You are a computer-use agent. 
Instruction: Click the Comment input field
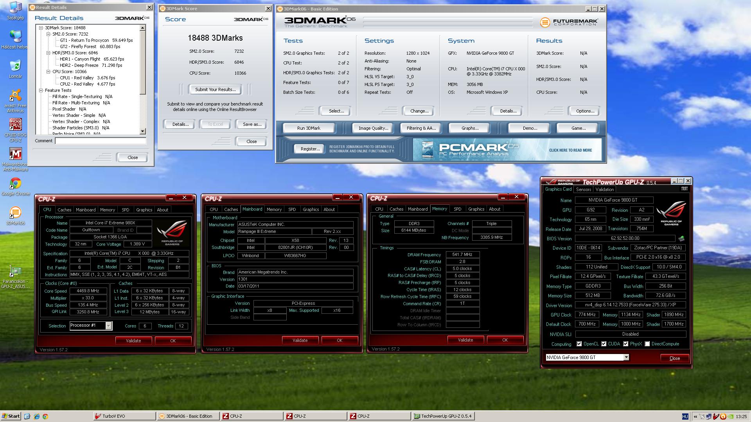101,141
